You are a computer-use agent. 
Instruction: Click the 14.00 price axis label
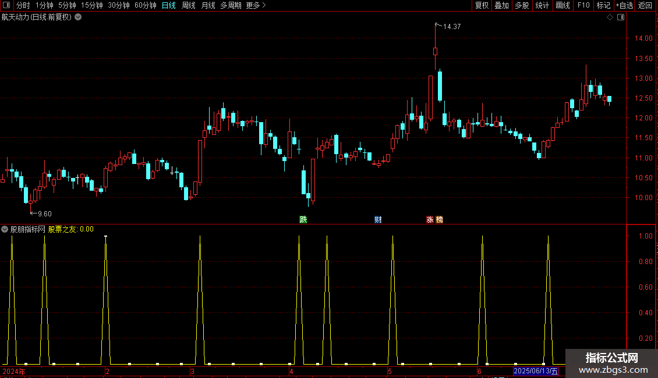pos(643,38)
